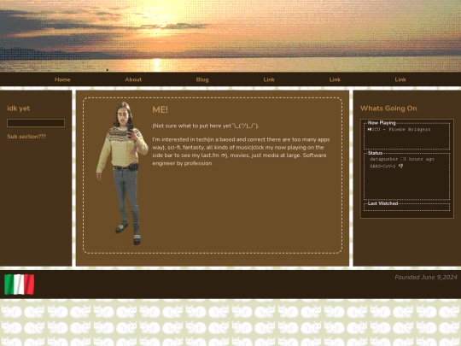Click the thumbs-down emoji in Status box
Screen dimensions: 461x346
[400, 167]
